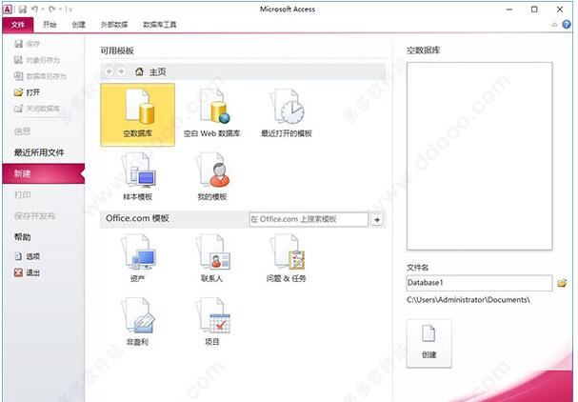578x402 pixels.
Task: Click 关闭数据库 close database
Action: [x=36, y=109]
